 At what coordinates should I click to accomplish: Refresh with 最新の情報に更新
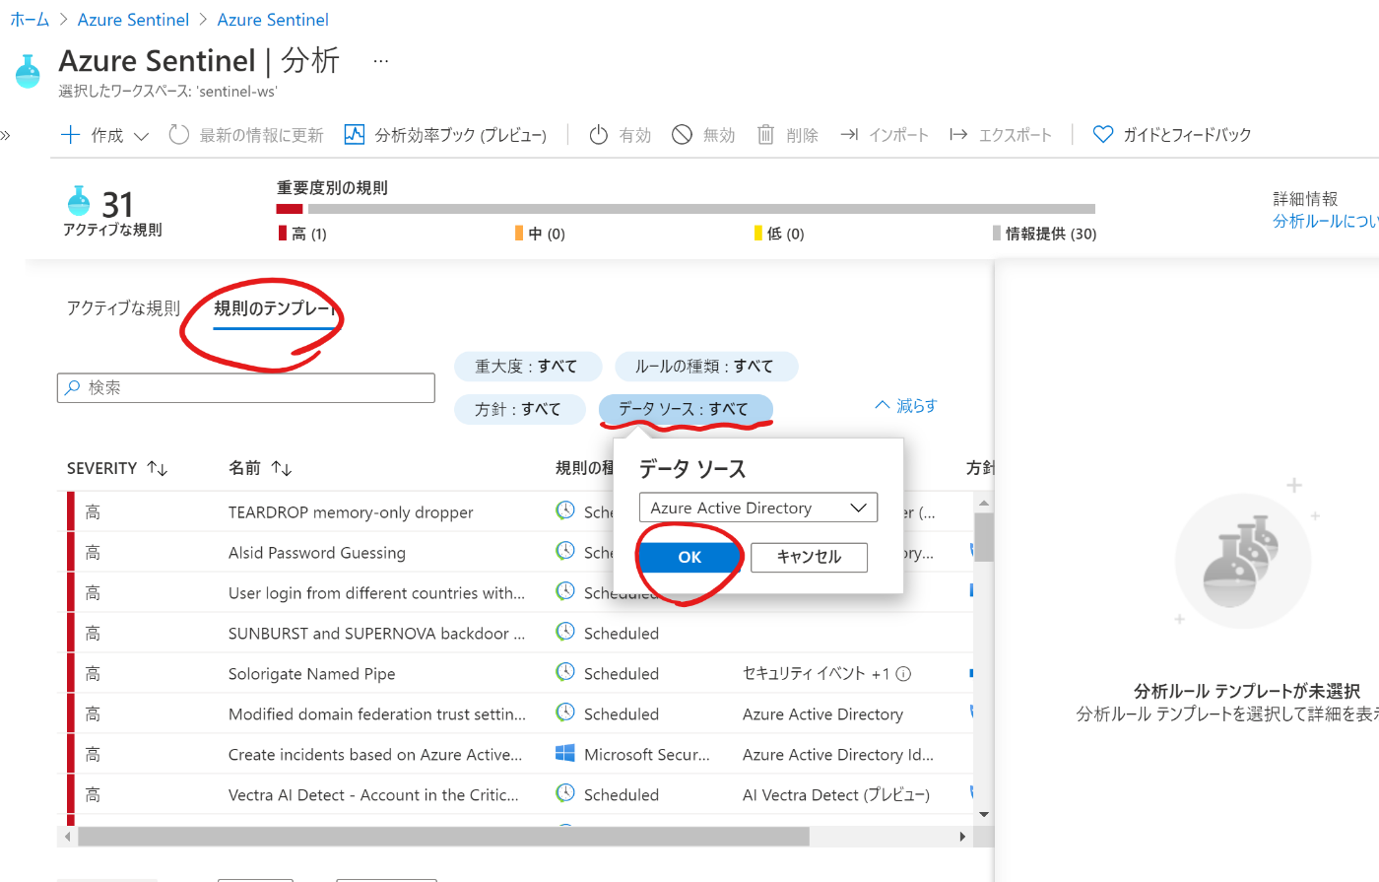tap(246, 135)
